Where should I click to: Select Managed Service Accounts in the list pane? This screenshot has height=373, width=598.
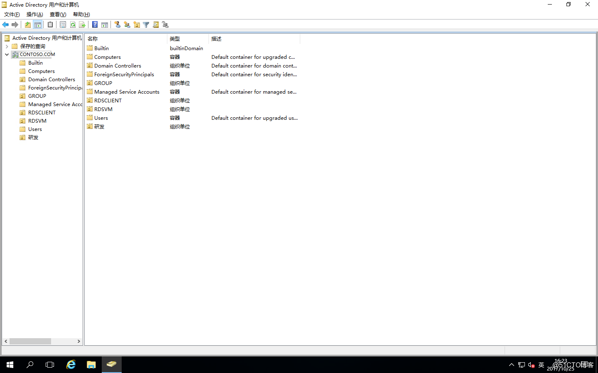(192, 92)
